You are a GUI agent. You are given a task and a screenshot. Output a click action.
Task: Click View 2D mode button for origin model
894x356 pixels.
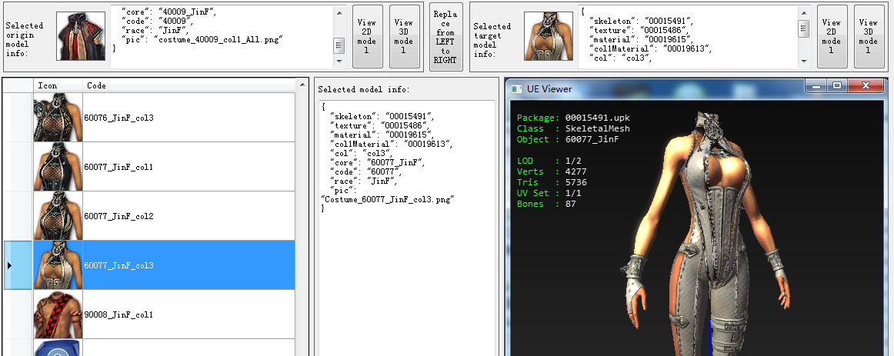[x=367, y=36]
